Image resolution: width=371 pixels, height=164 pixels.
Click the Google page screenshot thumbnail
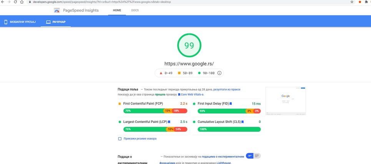tap(285, 101)
